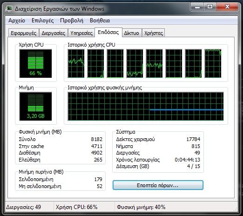Viewport: 243px width, 216px height.
Task: Maximize the Task Manager window
Action: click(210, 7)
